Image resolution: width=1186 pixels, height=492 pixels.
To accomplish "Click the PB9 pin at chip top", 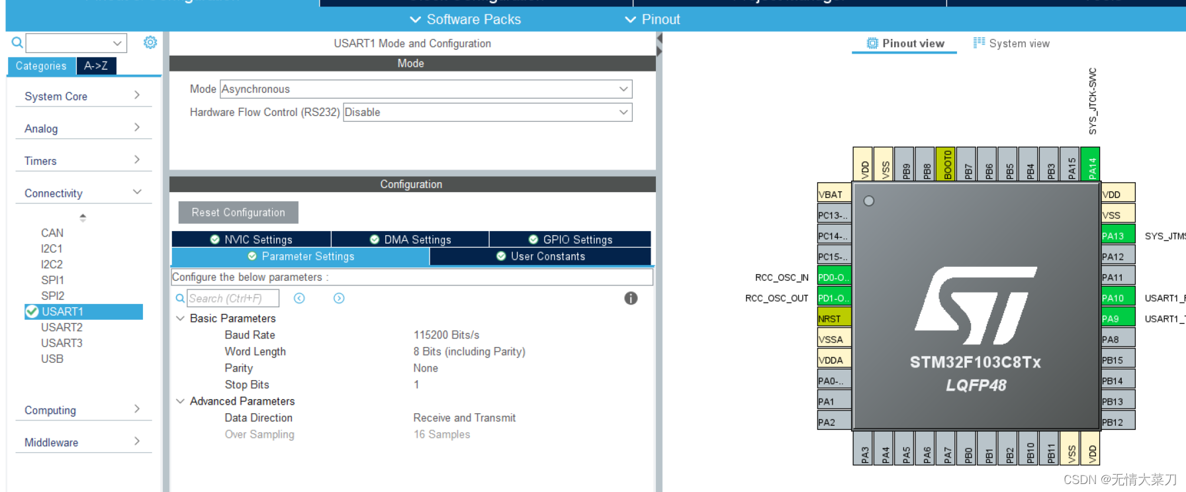I will click(904, 164).
